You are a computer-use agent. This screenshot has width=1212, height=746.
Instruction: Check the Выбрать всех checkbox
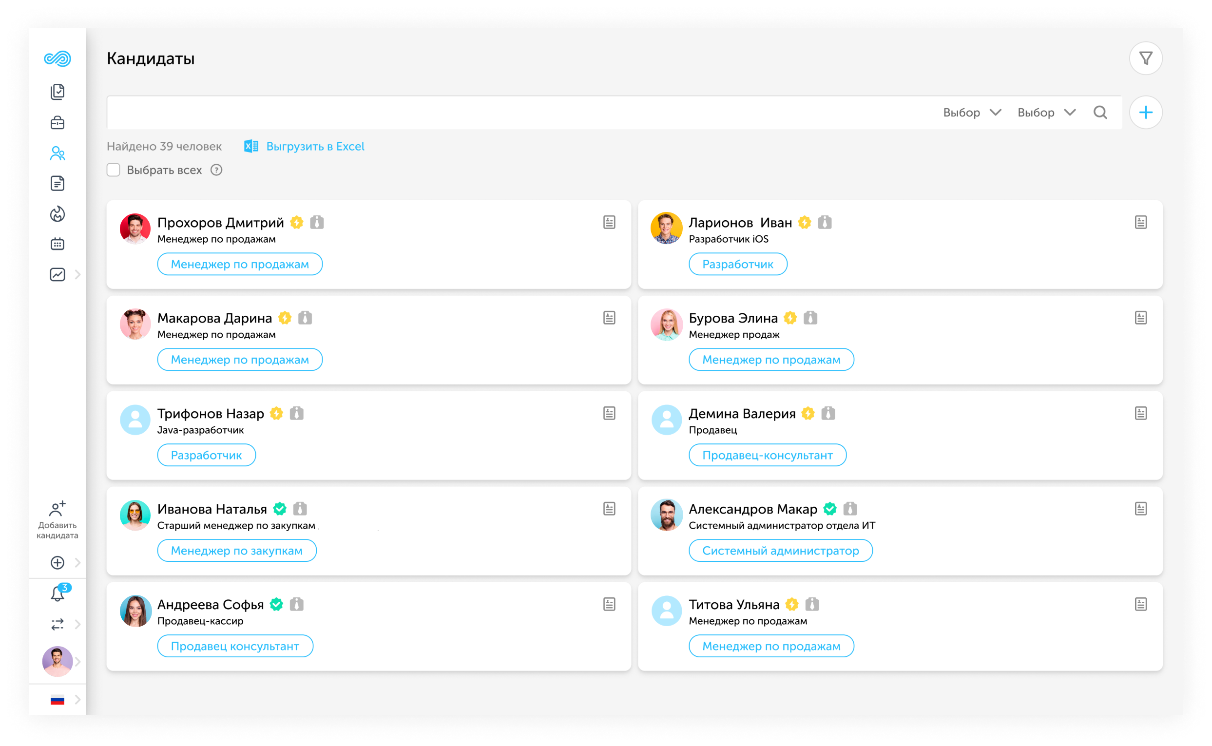coord(114,170)
